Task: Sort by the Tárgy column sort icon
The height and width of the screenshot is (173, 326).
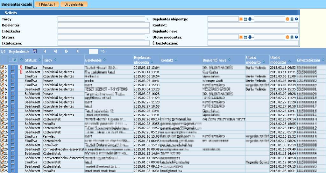Action: coord(55,60)
